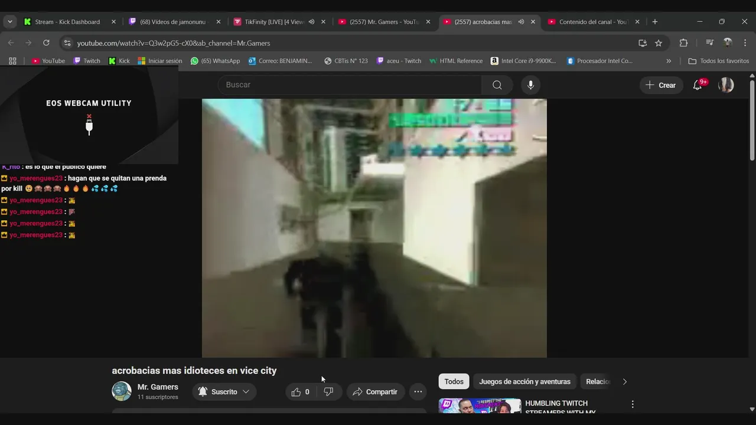The height and width of the screenshot is (425, 756).
Task: Select the Relacionados filter chip
Action: click(x=598, y=381)
